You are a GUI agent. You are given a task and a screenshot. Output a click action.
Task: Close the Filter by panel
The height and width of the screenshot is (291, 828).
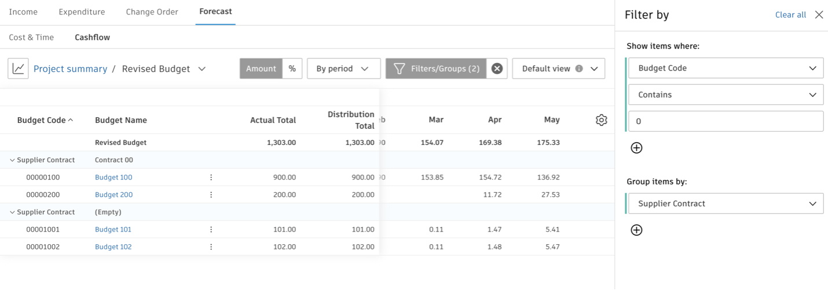coord(819,15)
